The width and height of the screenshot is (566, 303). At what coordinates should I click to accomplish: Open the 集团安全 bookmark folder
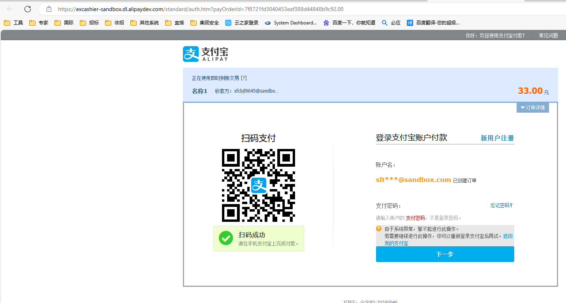[x=205, y=23]
